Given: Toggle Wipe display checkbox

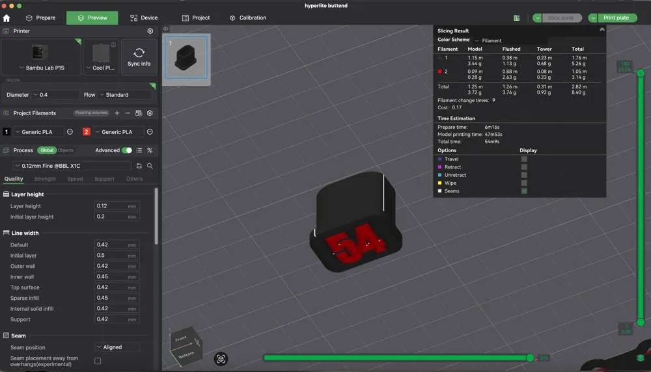Looking at the screenshot, I should [524, 183].
